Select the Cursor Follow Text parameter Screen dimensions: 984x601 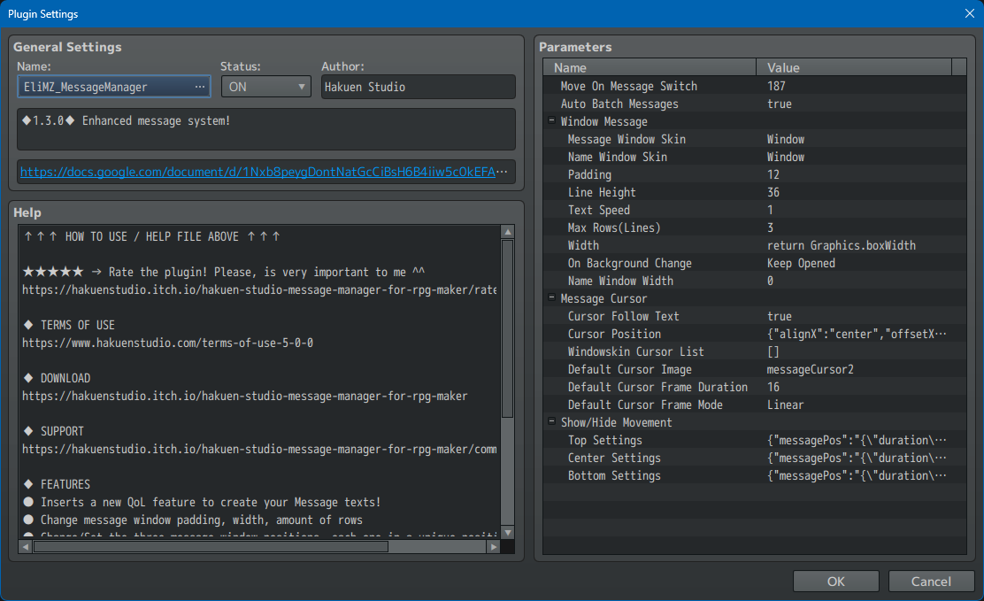tap(755, 317)
